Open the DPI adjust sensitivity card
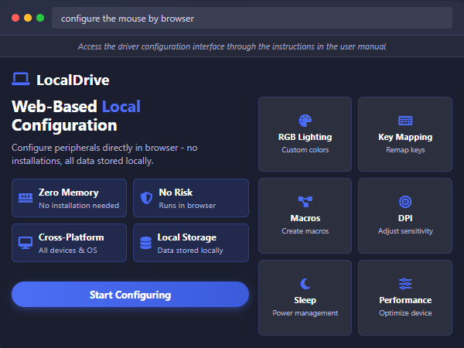This screenshot has height=348, width=464. coord(405,215)
